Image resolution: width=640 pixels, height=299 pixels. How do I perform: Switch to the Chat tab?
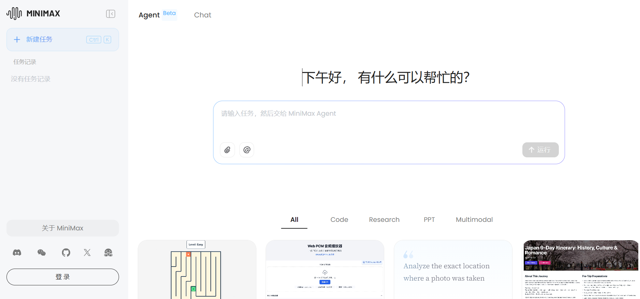203,15
